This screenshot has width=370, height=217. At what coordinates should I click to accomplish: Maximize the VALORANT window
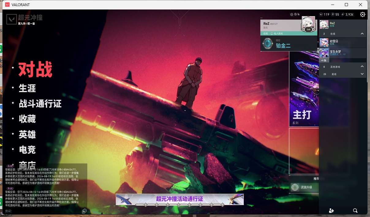346,5
